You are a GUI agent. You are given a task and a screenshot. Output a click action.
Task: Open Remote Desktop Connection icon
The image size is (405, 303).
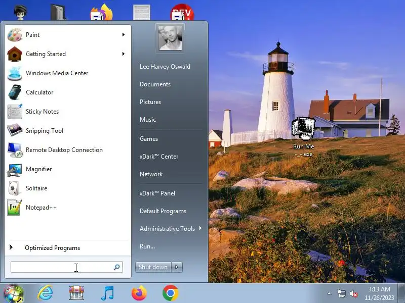point(15,150)
